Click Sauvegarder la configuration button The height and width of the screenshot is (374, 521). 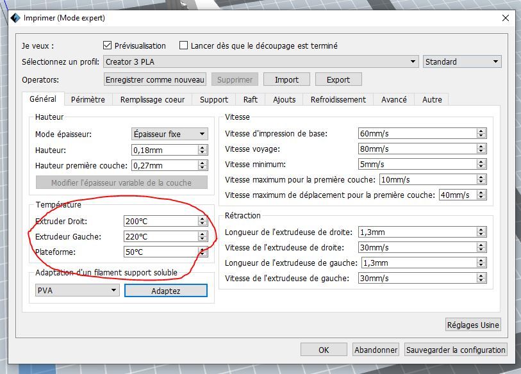coord(456,350)
